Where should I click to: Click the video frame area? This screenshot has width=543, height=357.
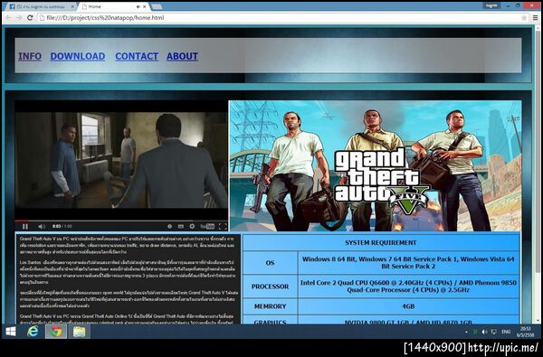121,160
